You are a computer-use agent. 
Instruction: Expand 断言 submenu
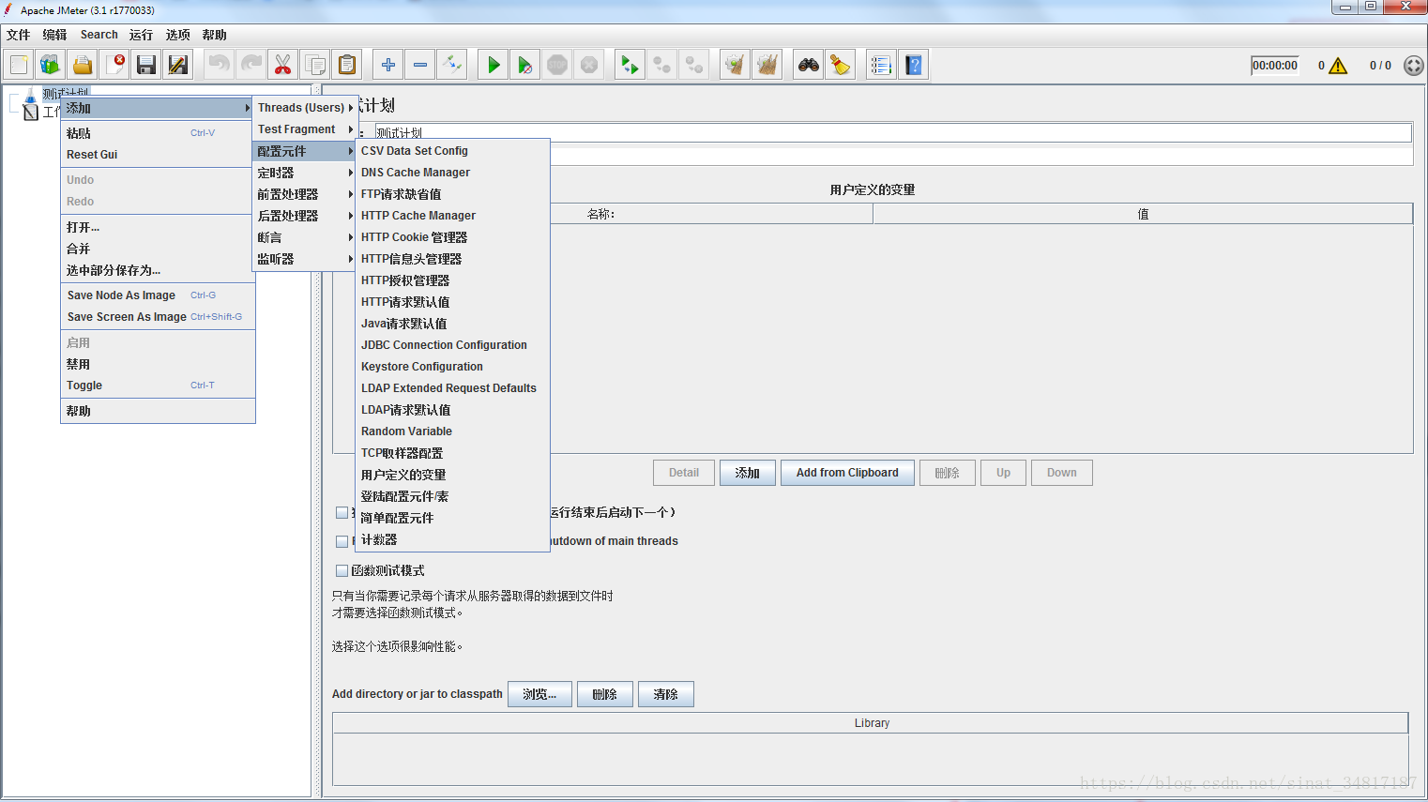pos(305,237)
